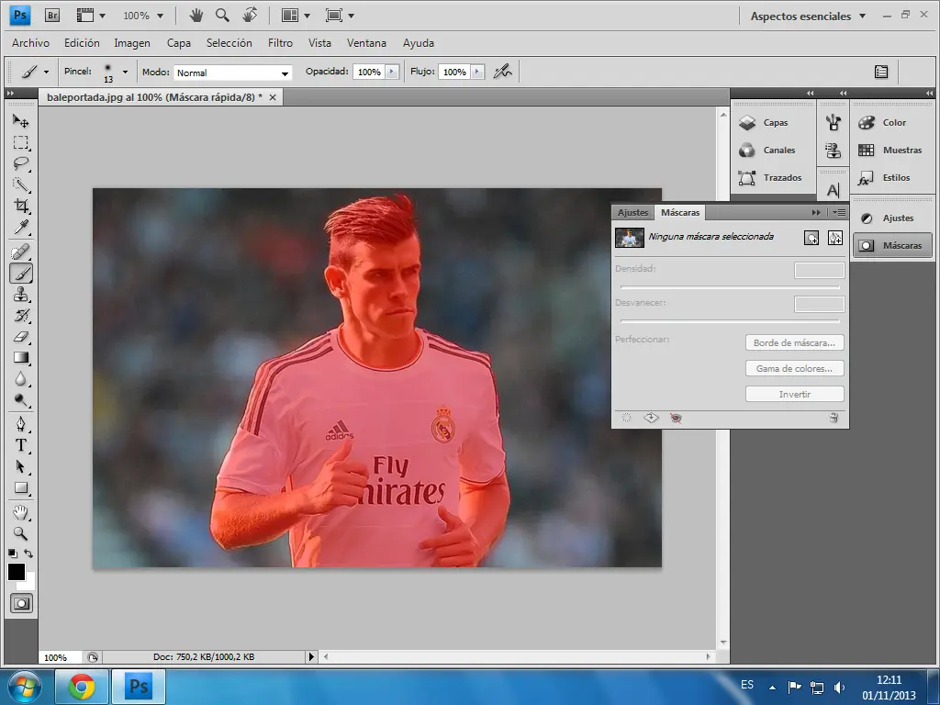Viewport: 940px width, 705px height.
Task: Open the Opacidad slider arrow
Action: 392,72
